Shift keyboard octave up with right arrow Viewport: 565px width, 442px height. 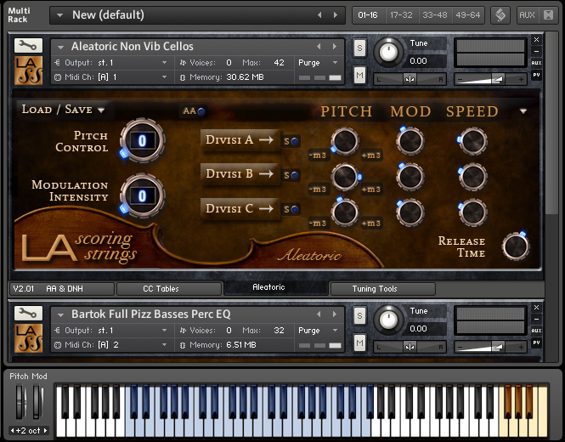click(45, 430)
